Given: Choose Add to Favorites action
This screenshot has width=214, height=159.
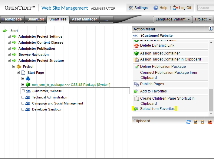Looking at the screenshot, I should pyautogui.click(x=170, y=91).
